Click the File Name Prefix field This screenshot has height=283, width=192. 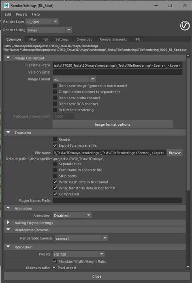(117, 65)
